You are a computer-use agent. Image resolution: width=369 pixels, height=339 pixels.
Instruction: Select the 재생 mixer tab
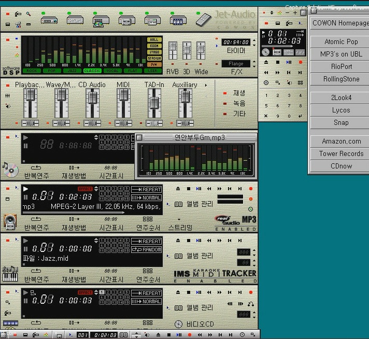(239, 93)
